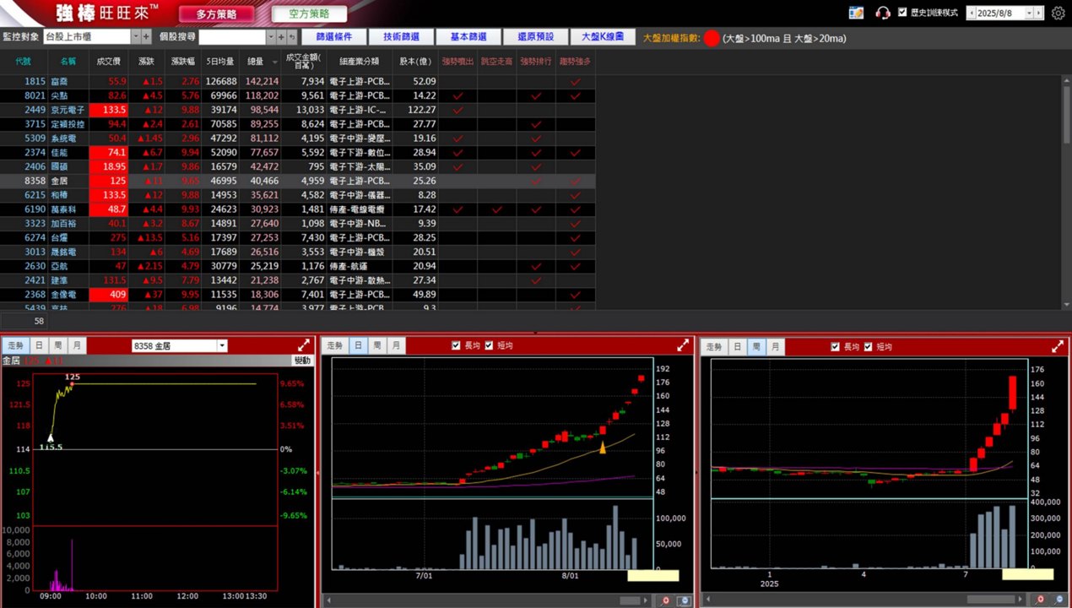Switch to 空方策略 tab
1072x608 pixels.
pos(309,14)
